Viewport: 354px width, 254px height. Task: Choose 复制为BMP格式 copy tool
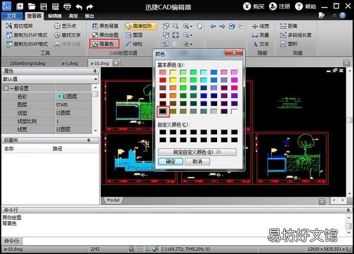27,44
